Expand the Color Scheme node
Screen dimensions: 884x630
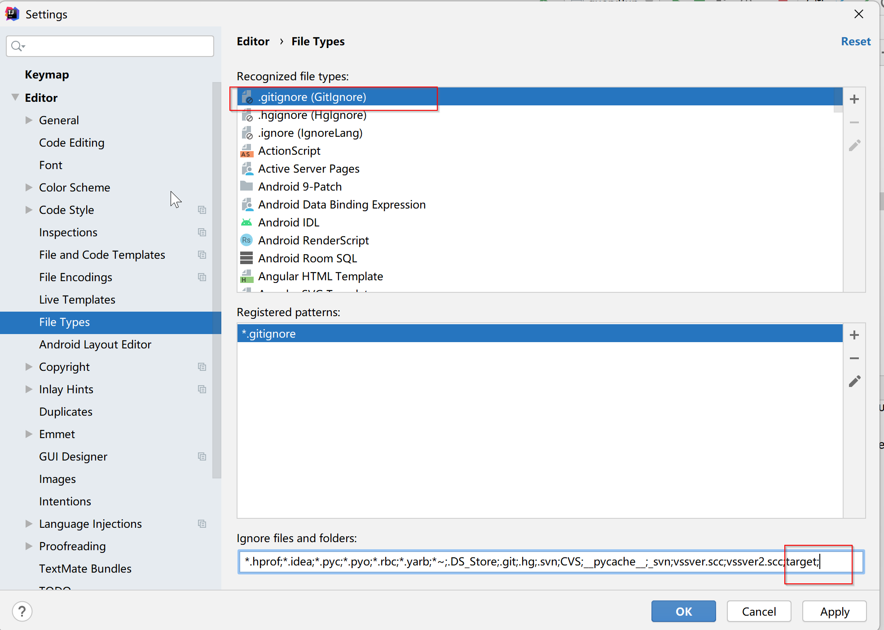coord(29,187)
